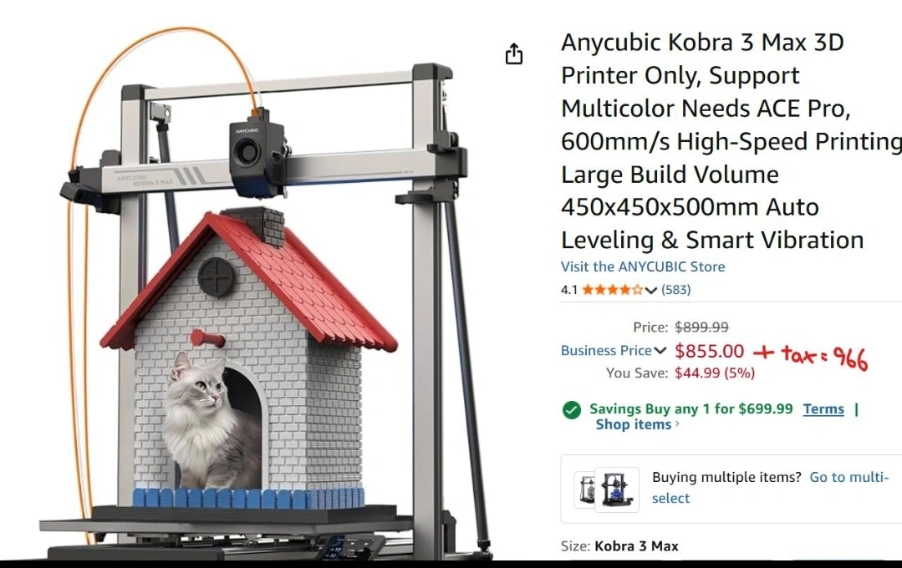Click the Size: Kobra 3 Max label
Image resolution: width=902 pixels, height=568 pixels.
(619, 546)
